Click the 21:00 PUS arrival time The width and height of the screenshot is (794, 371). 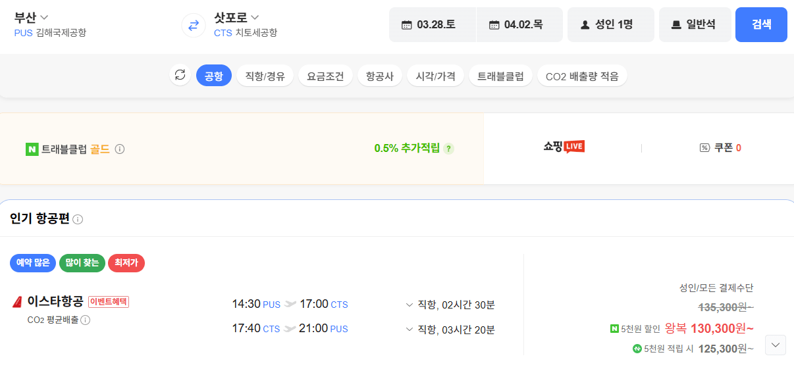(x=324, y=329)
